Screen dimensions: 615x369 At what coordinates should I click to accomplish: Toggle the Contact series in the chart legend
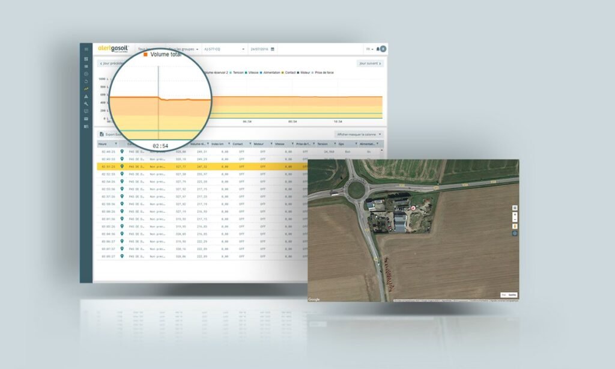coord(291,73)
